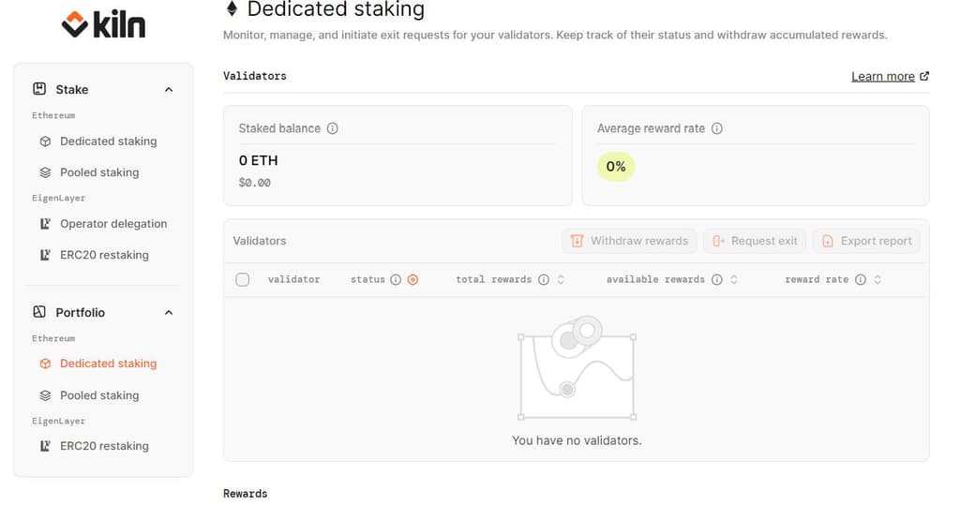Click the total rewards info icon
The image size is (961, 505).
[544, 279]
